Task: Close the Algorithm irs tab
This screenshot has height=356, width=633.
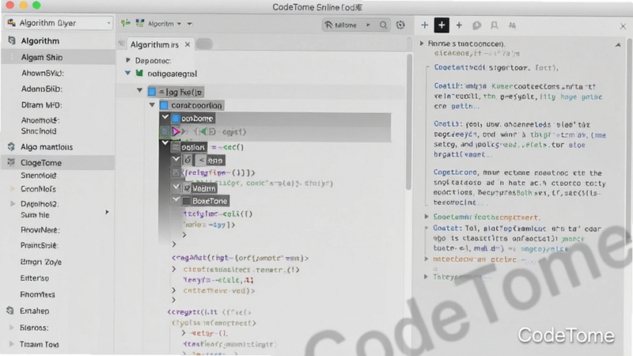Action: tap(188, 44)
